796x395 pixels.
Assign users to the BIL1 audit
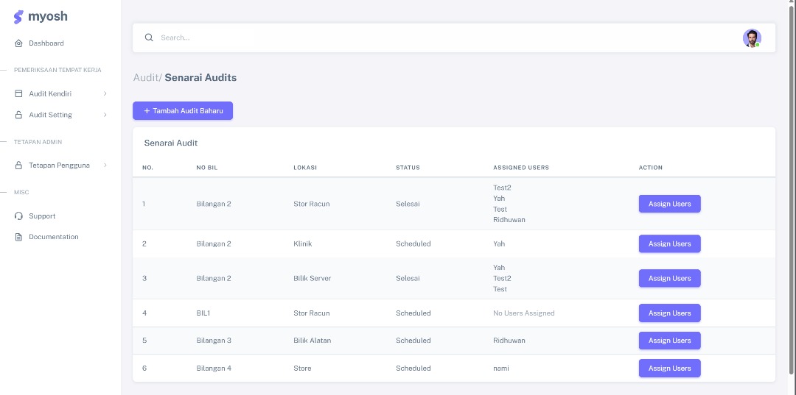669,313
